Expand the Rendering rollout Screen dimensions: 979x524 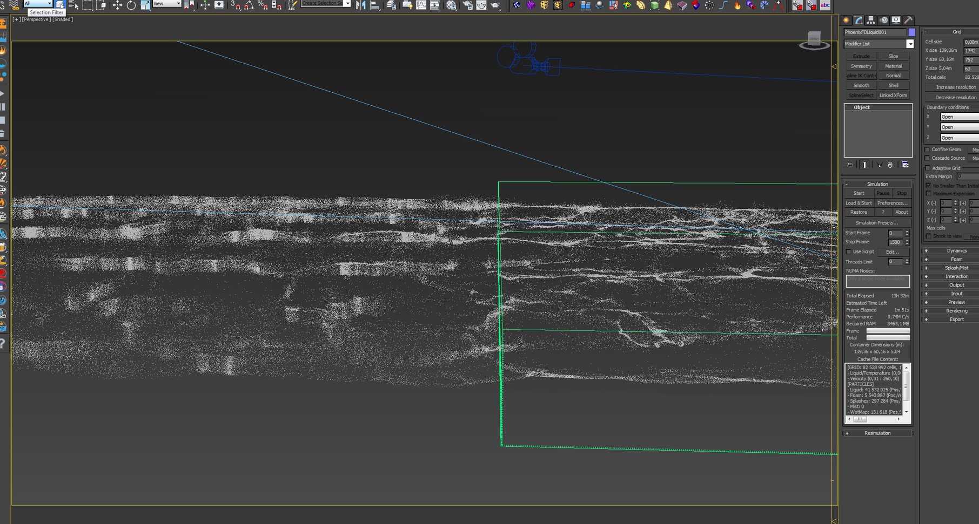[x=951, y=311]
